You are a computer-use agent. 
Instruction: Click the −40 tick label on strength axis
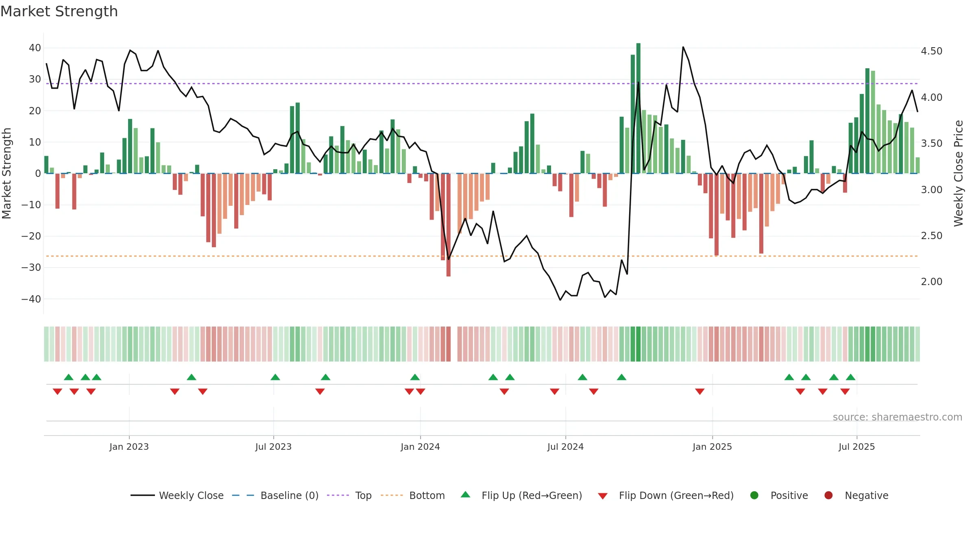(31, 299)
